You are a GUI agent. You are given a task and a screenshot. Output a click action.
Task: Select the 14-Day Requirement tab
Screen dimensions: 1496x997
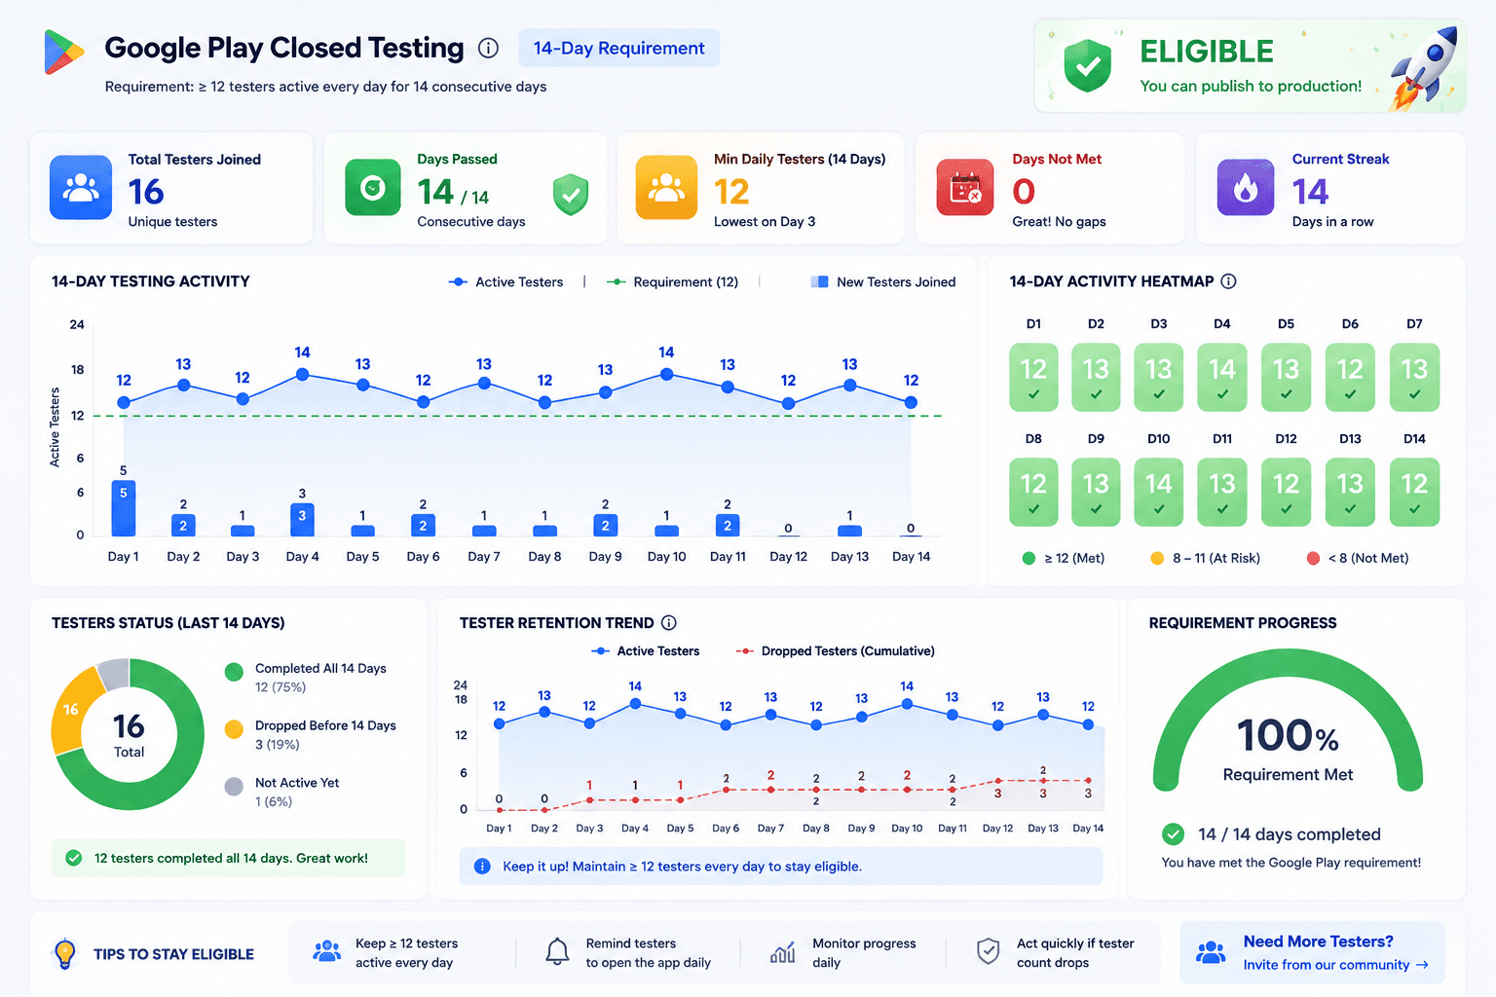(618, 48)
